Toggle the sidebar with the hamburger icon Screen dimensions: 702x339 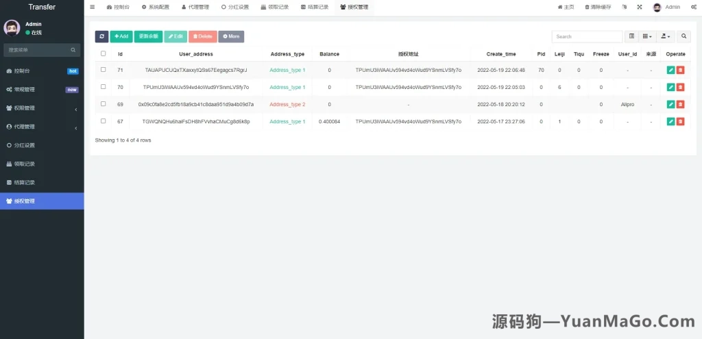[93, 7]
